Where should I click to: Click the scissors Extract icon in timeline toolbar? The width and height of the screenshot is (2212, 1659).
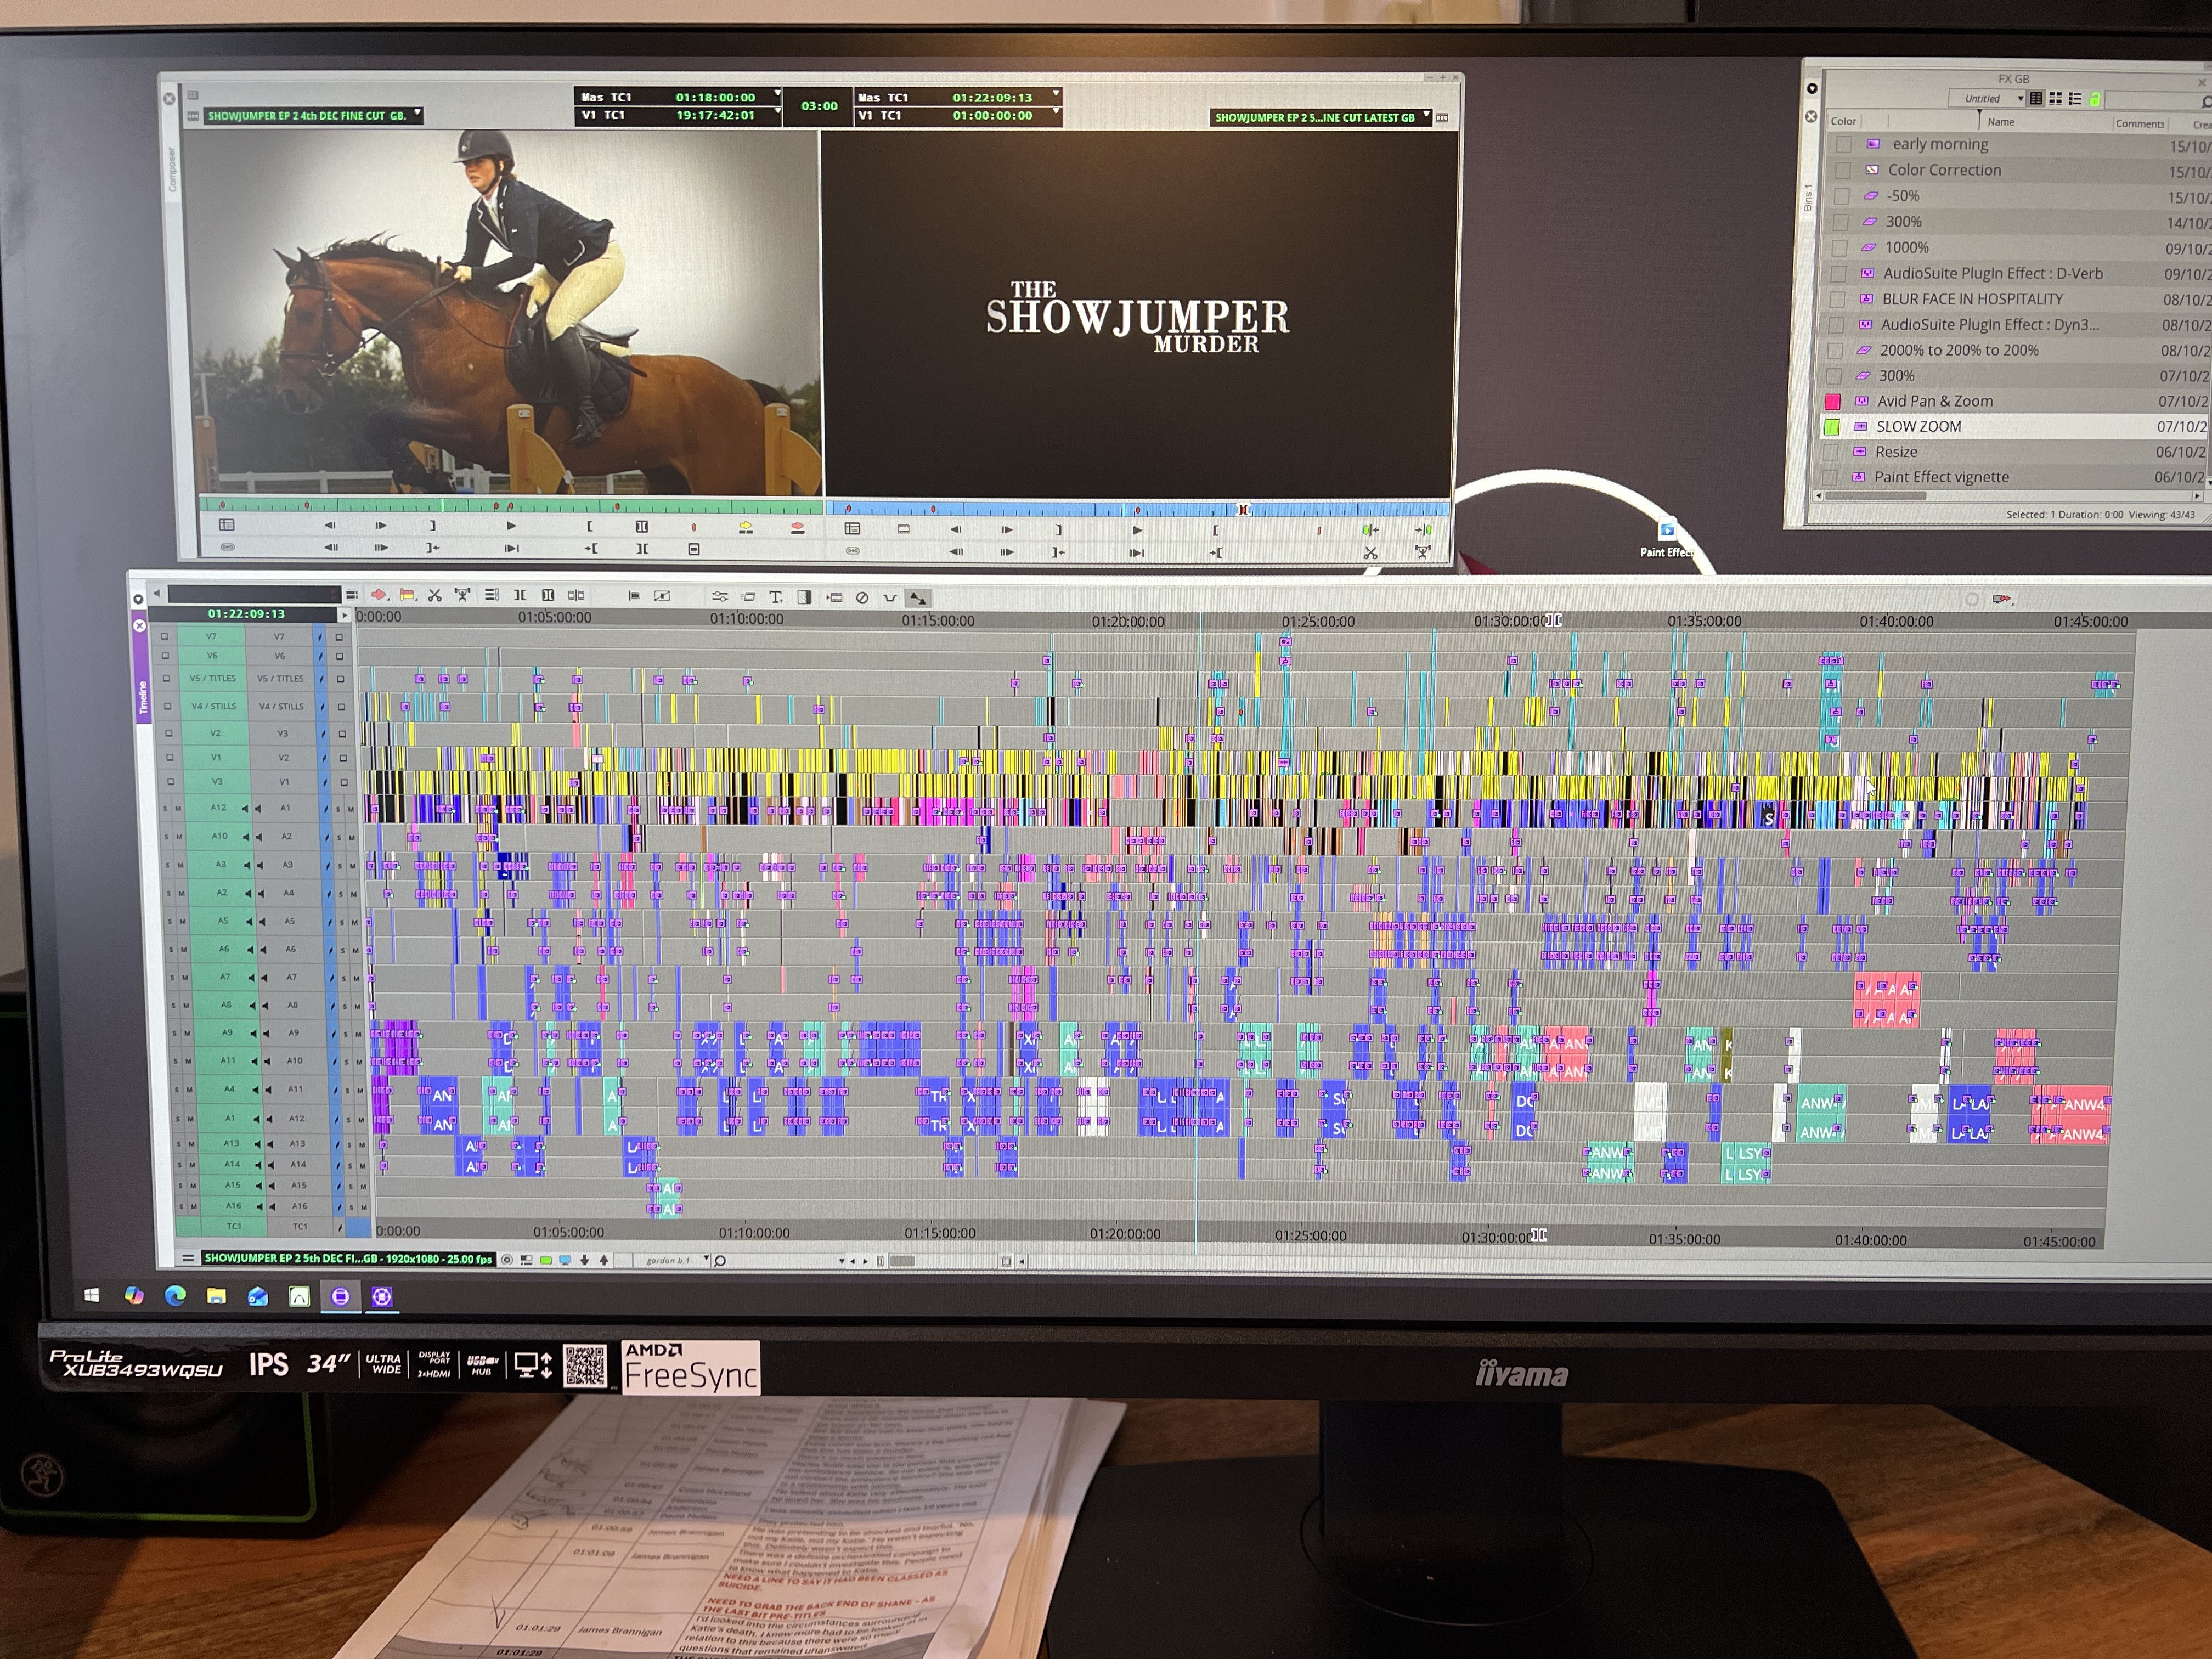tap(434, 595)
